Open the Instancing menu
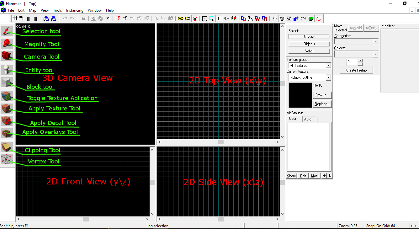Screen dimensions: 419x229 point(75,10)
